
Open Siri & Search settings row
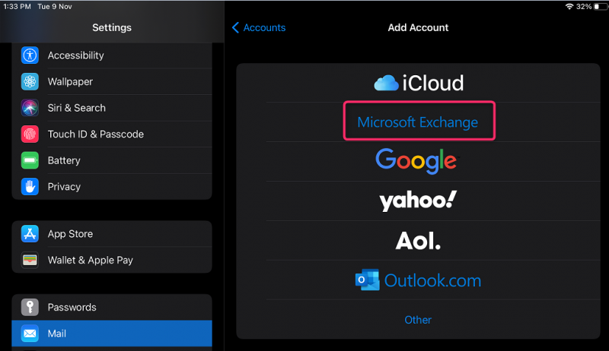pos(112,108)
